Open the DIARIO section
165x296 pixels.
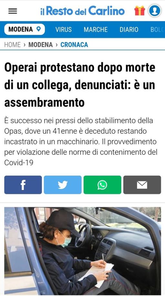tap(129, 29)
